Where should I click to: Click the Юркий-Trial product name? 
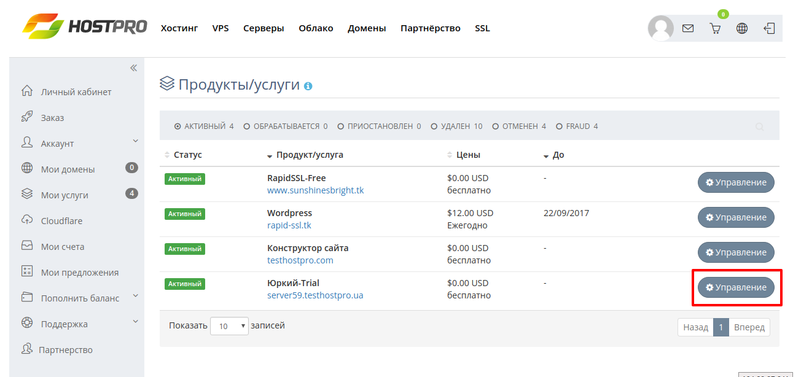point(293,283)
